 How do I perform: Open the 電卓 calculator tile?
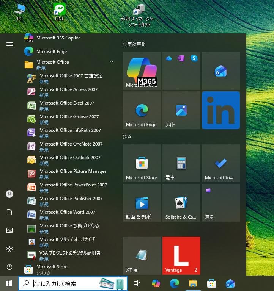click(x=181, y=163)
